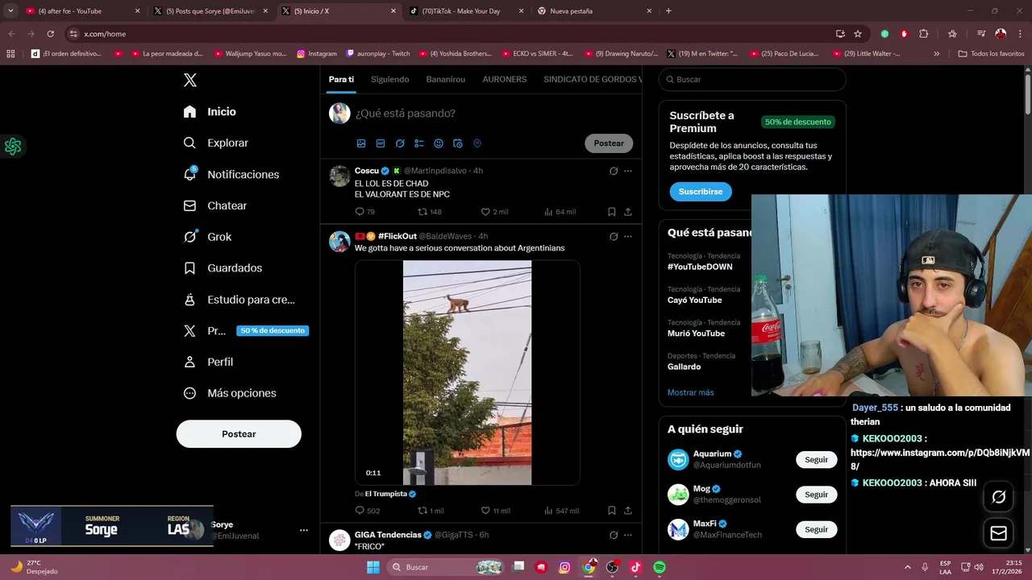Open the #YouTubeDOWN trend
1032x580 pixels.
tap(700, 267)
